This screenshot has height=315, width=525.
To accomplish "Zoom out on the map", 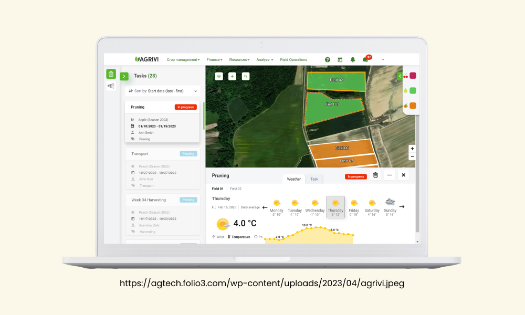I will tap(412, 156).
